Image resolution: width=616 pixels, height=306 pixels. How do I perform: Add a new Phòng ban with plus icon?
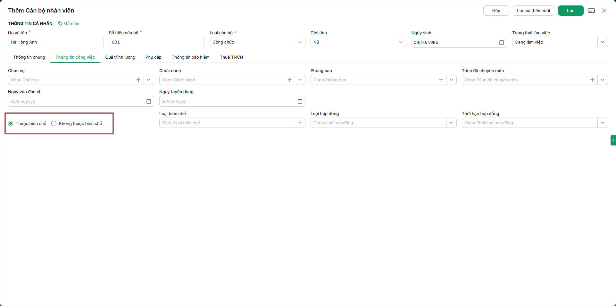(441, 80)
